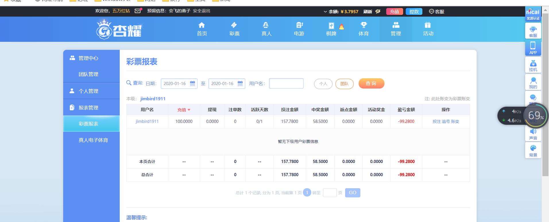Image resolution: width=549 pixels, height=222 pixels.
Task: Click the 0/1 活跃天数 cell
Action: [x=260, y=121]
